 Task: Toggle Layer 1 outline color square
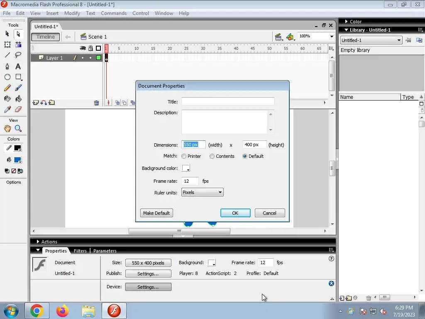99,57
